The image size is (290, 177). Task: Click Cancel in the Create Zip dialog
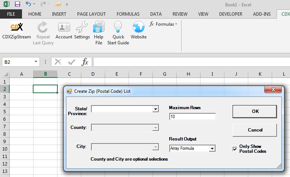(x=255, y=130)
